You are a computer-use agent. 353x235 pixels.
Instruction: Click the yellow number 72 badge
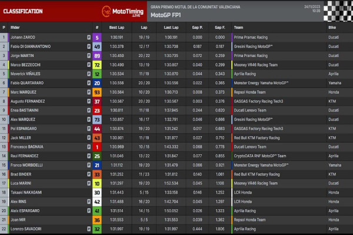97,65
